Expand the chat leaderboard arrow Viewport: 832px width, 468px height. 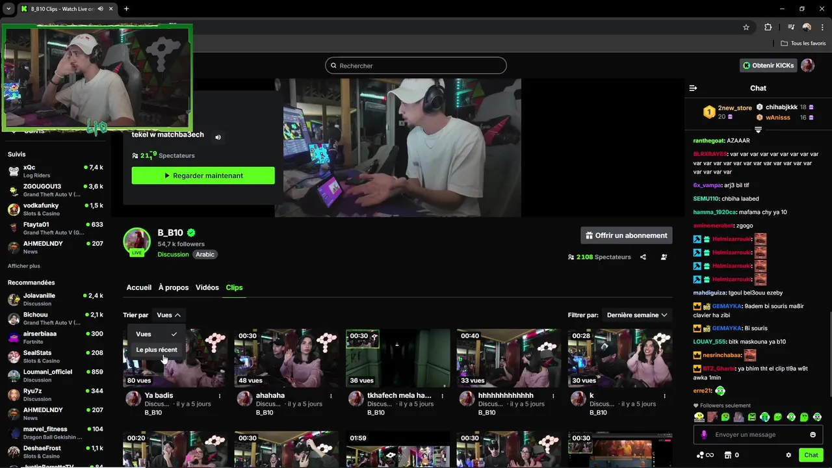(x=758, y=130)
